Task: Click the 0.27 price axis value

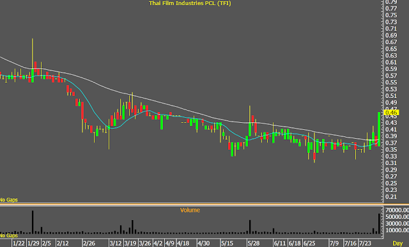Action: click(x=391, y=177)
